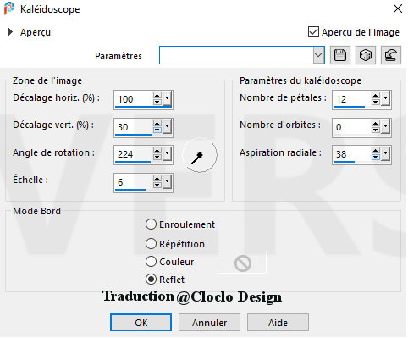
Task: Click the Décalage vert. value input field
Action: [x=134, y=127]
